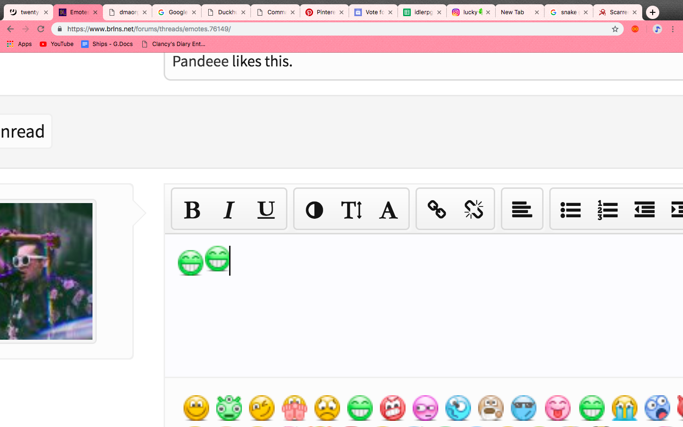Switch to the 'snake' browser tab
Screen dimensions: 683x427
pos(569,12)
